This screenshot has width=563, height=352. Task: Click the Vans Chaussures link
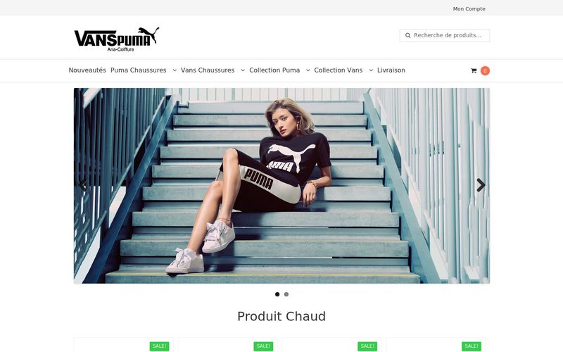(x=208, y=70)
